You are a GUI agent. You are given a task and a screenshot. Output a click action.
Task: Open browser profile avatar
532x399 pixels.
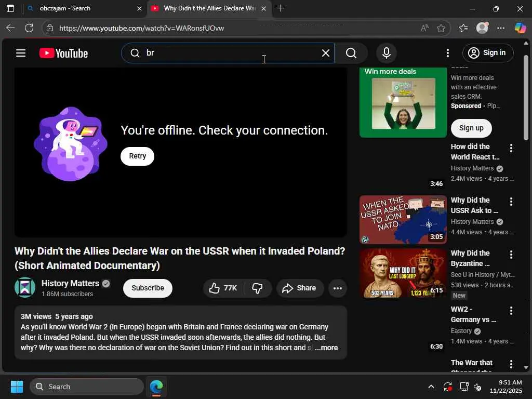[x=482, y=28]
